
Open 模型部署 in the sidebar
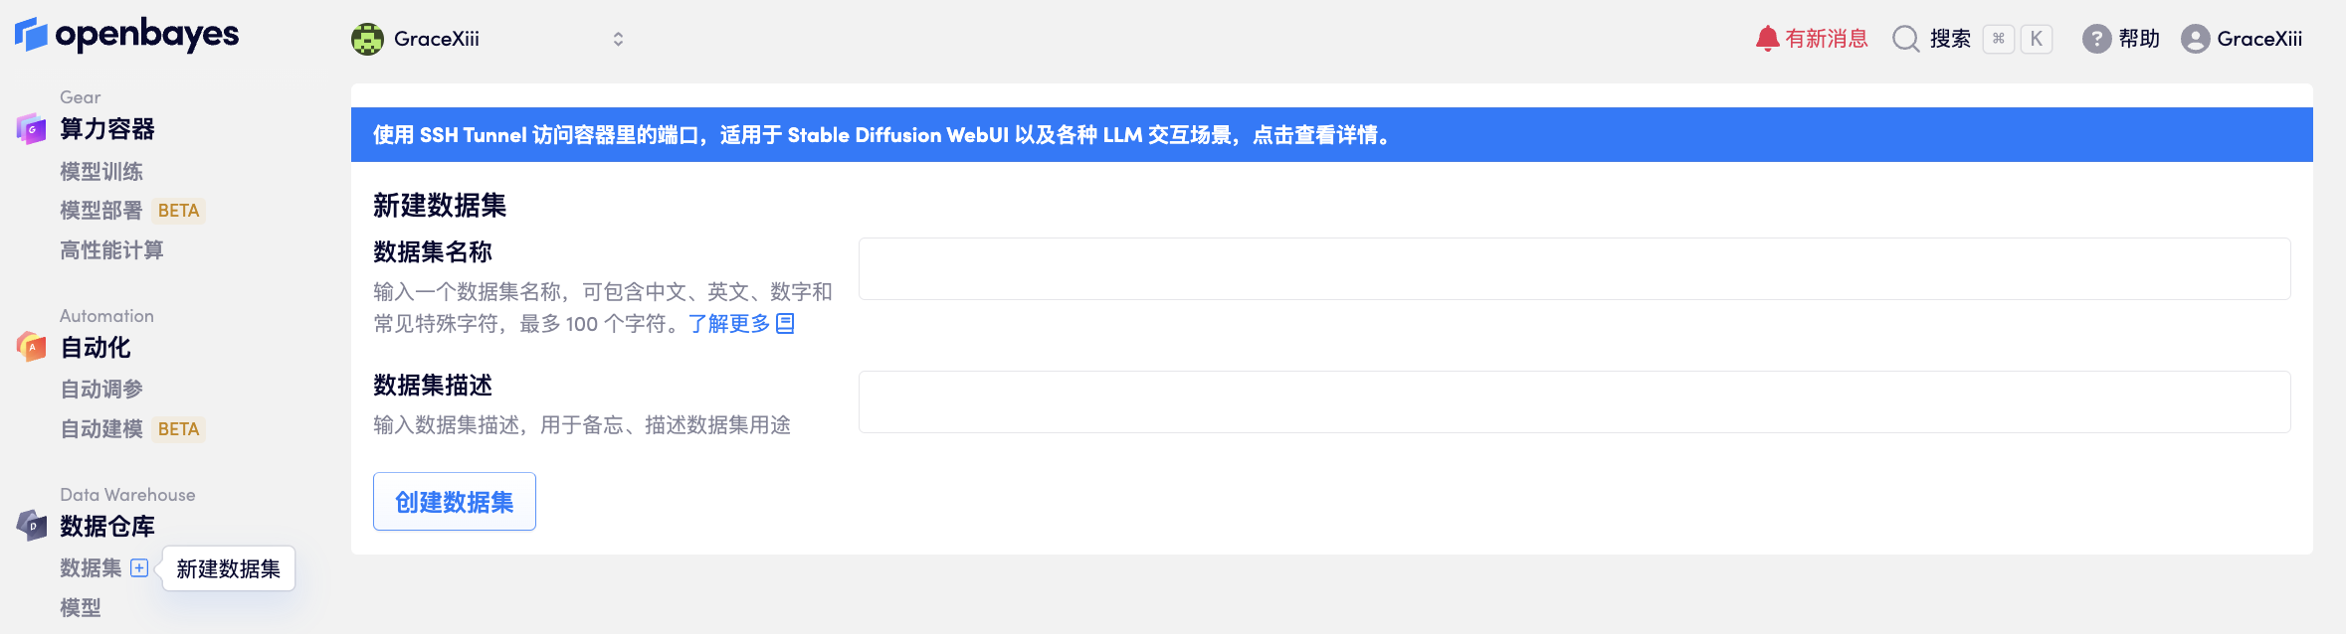point(101,211)
